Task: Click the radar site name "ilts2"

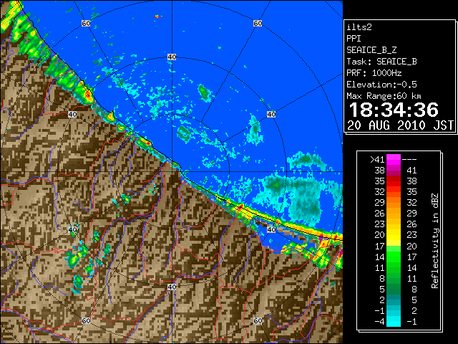Action: (359, 27)
